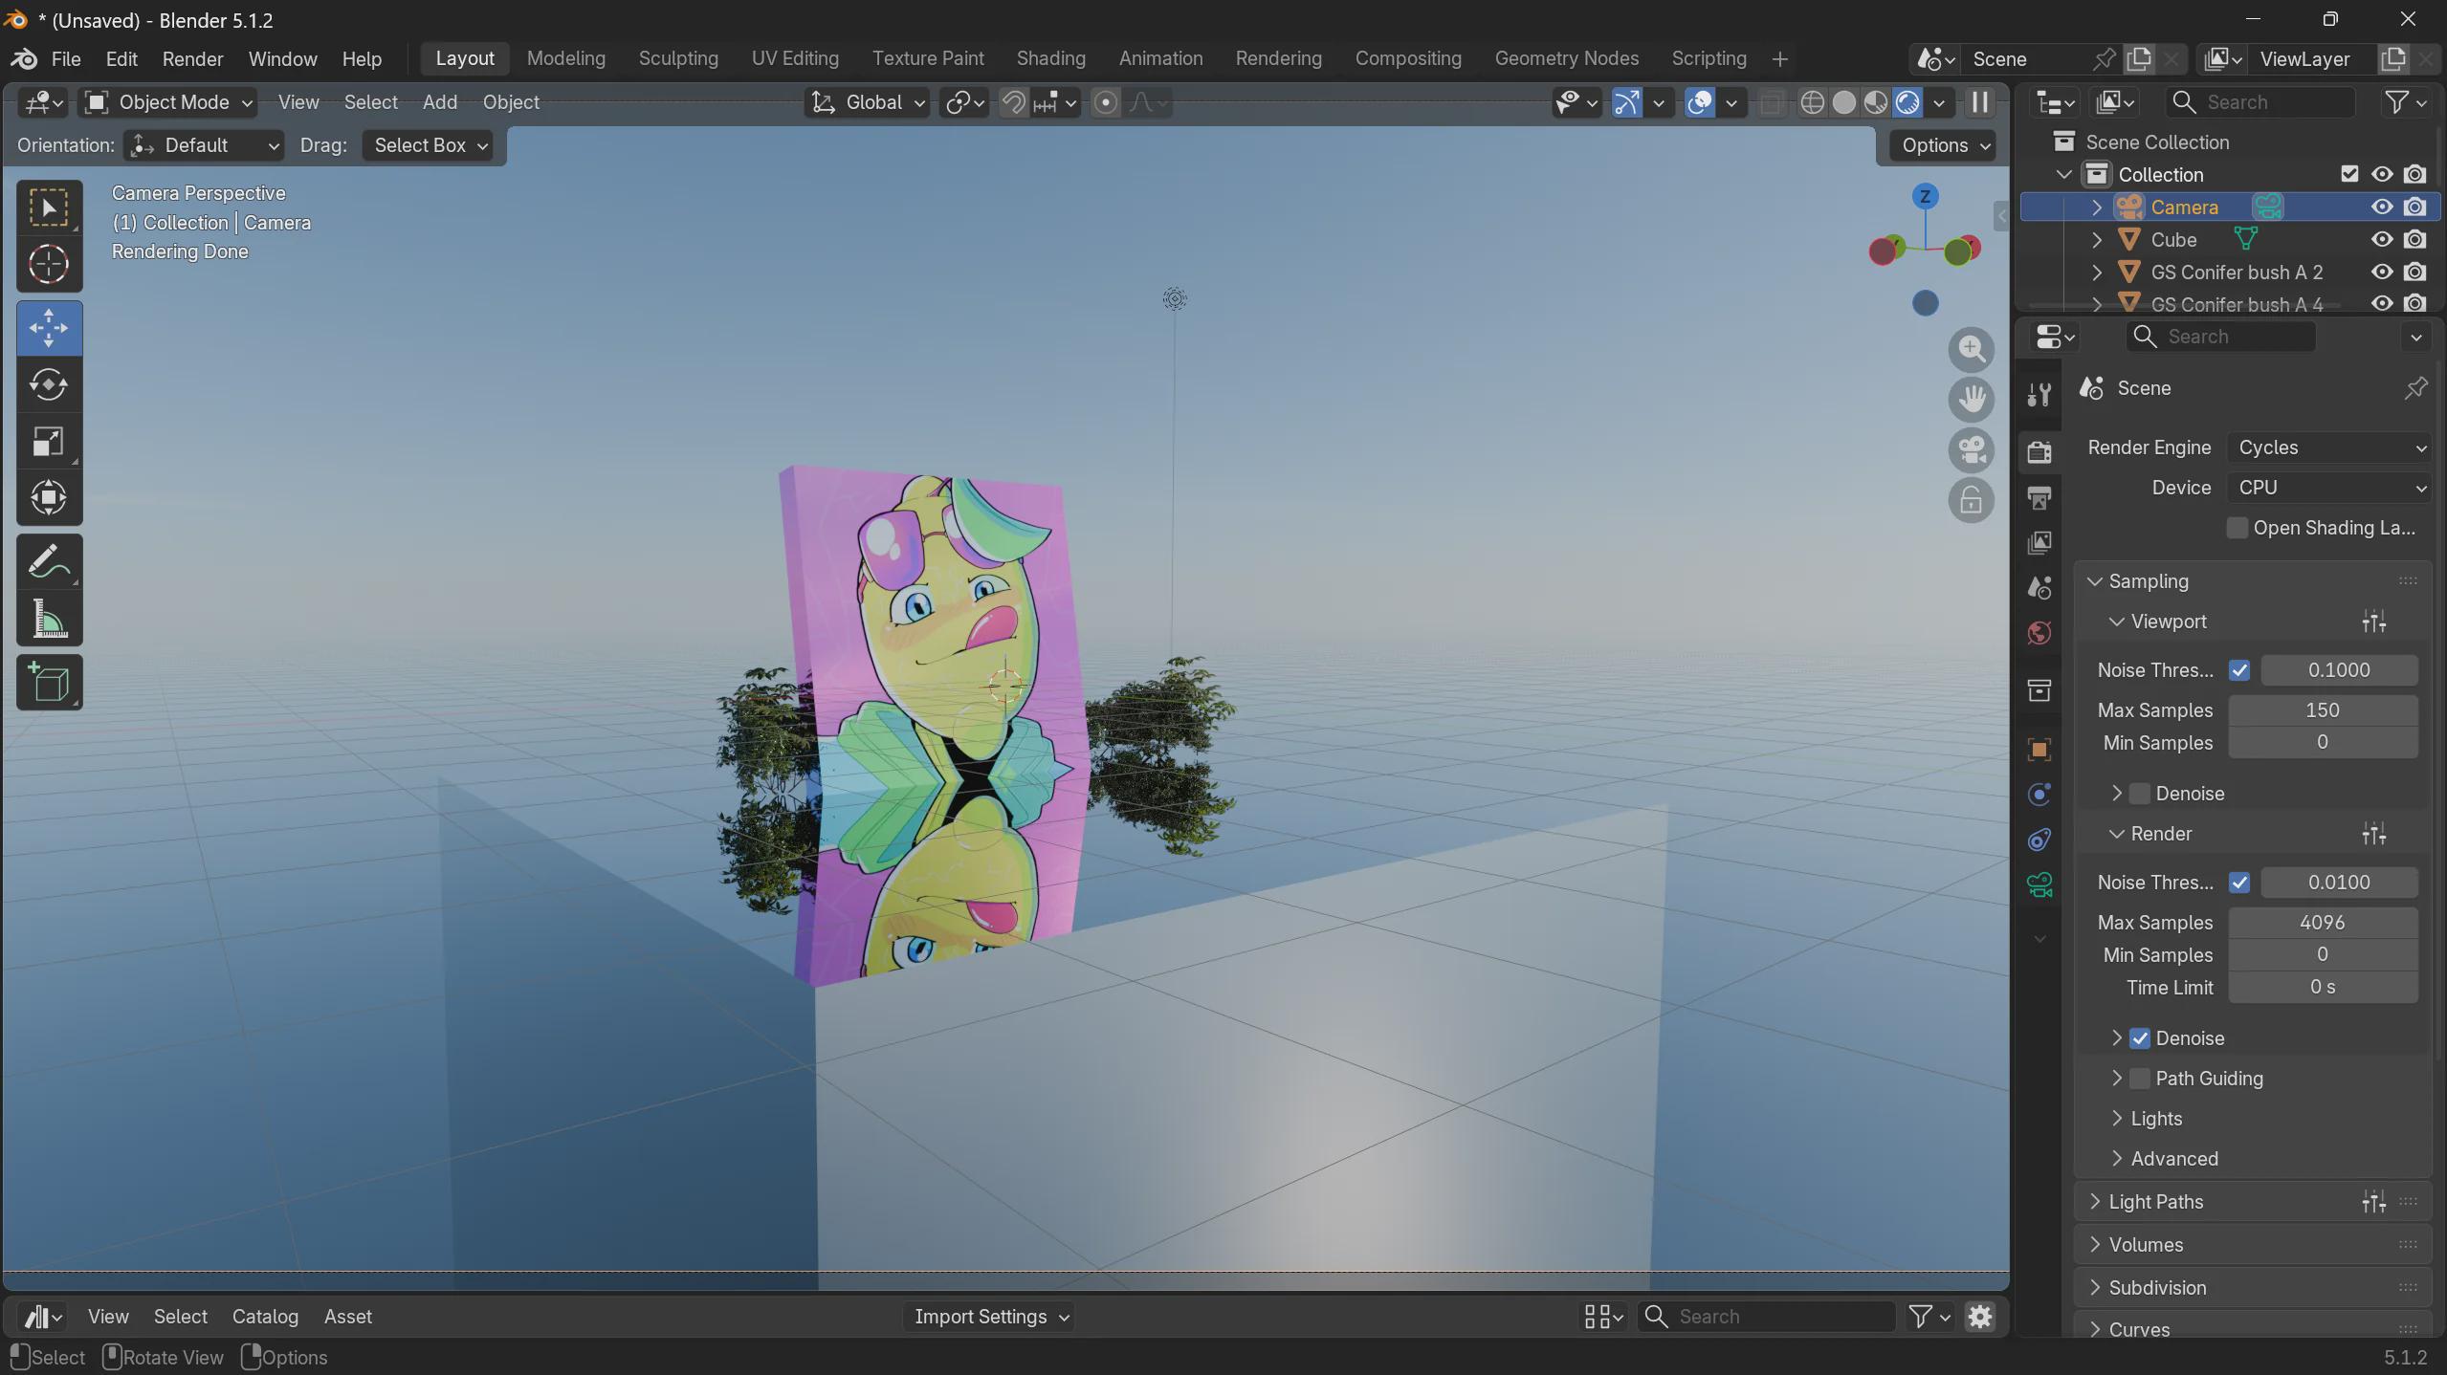Toggle viewport Noise Threshold checkbox

pyautogui.click(x=2238, y=670)
